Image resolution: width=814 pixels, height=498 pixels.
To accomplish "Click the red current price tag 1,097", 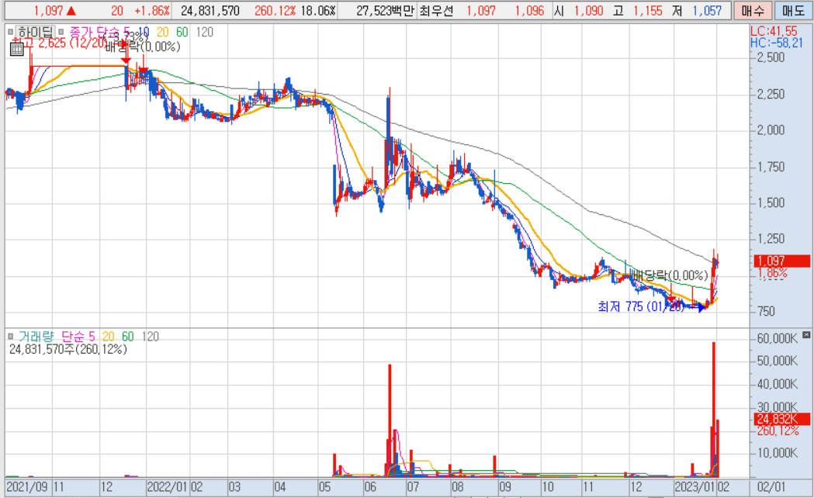I will click(x=782, y=261).
